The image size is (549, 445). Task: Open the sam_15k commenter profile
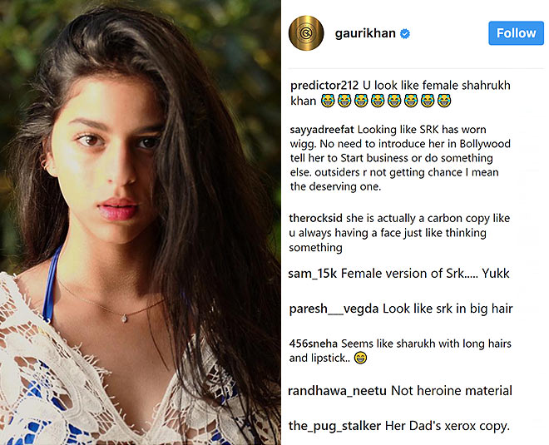click(x=312, y=274)
